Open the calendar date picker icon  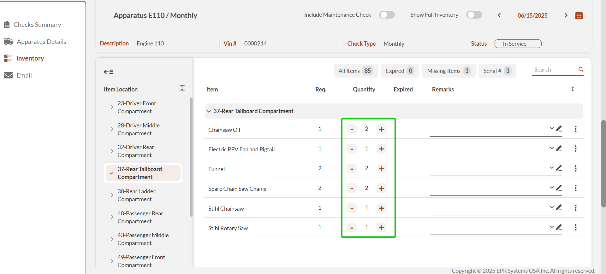[x=579, y=16]
